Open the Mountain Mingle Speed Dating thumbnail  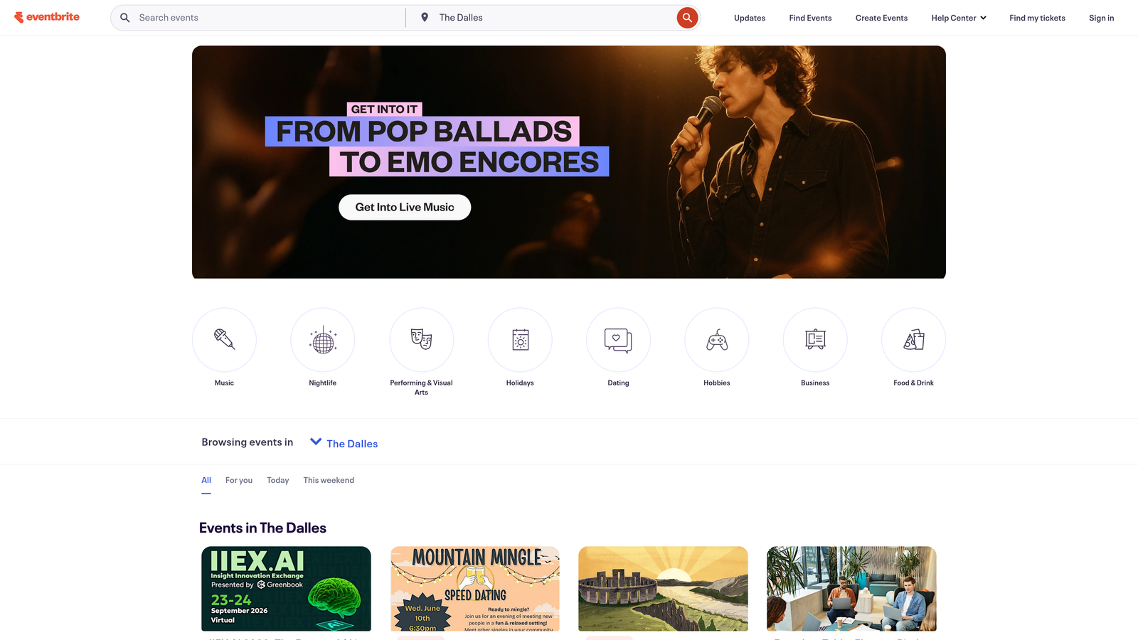pos(475,589)
